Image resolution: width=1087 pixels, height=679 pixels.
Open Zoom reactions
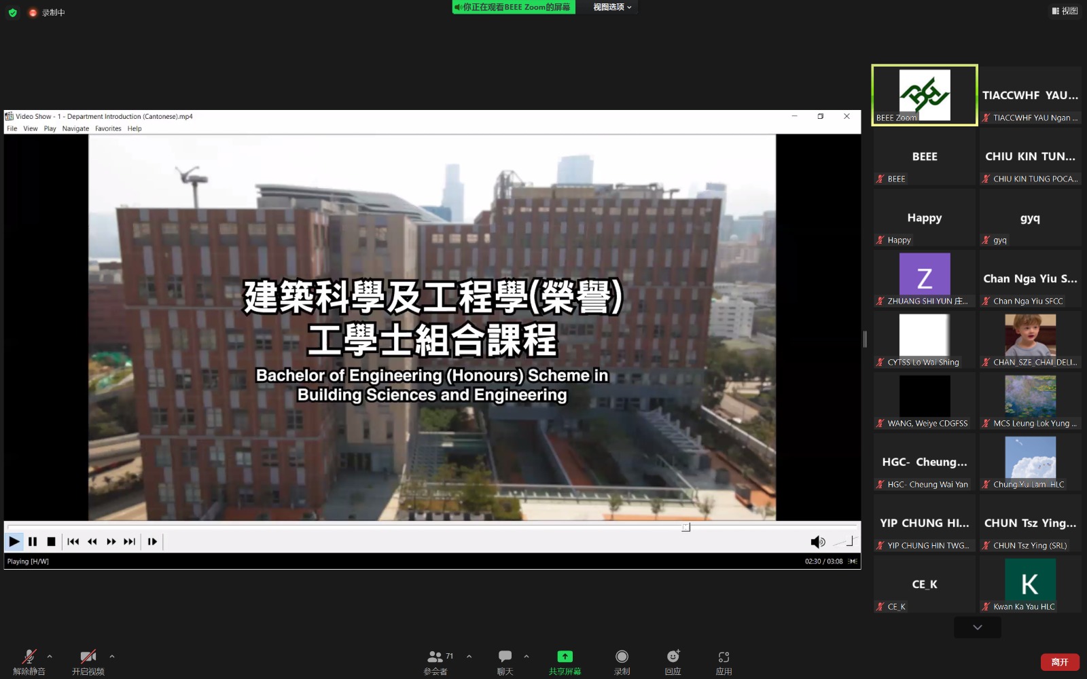coord(673,661)
